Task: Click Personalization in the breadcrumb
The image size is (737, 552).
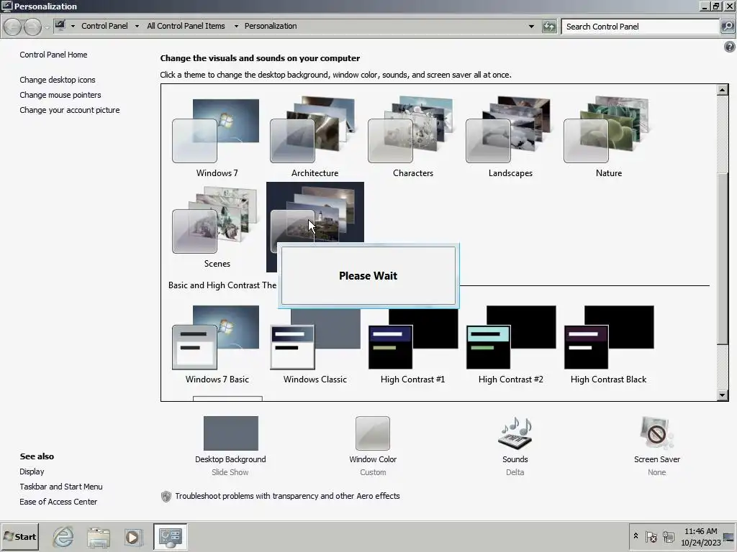Action: pos(271,26)
